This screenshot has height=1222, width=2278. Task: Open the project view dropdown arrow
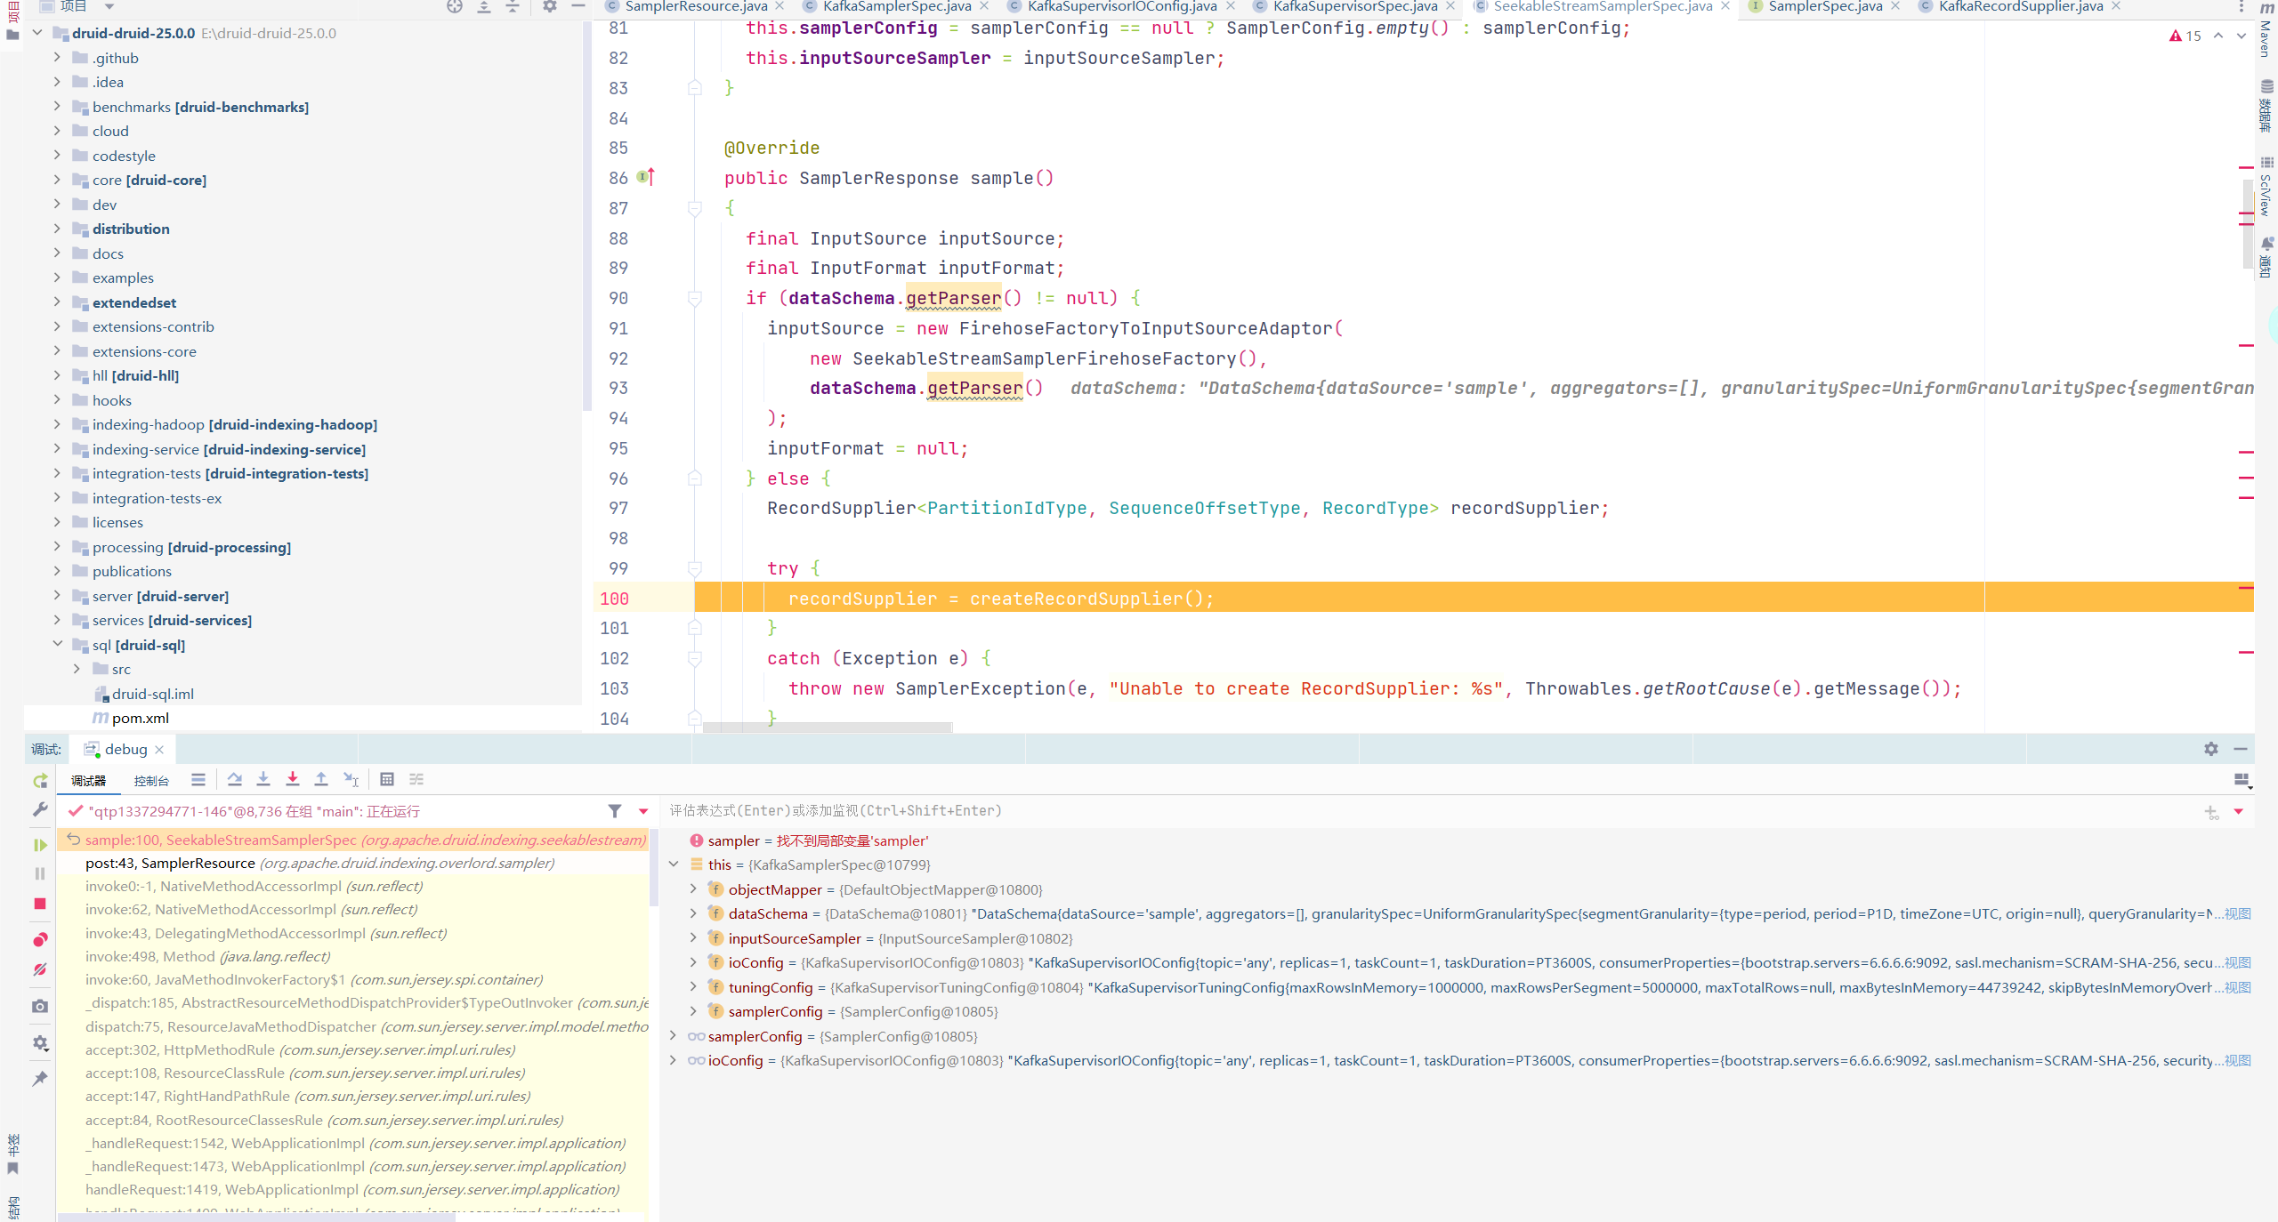(109, 6)
